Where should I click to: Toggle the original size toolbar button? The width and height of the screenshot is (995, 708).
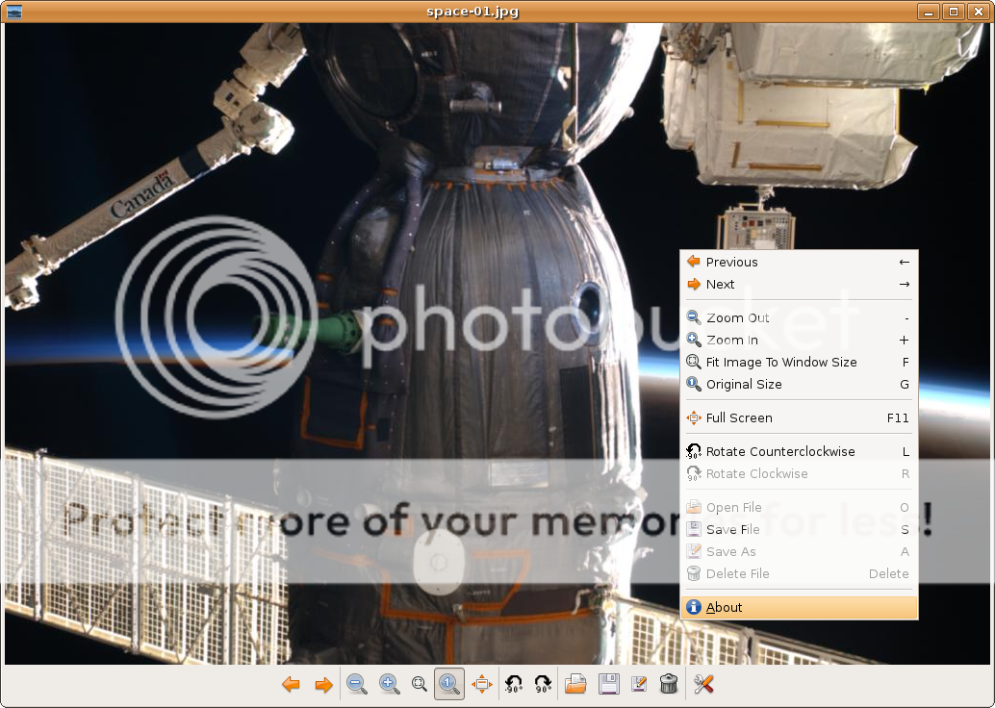(x=449, y=684)
